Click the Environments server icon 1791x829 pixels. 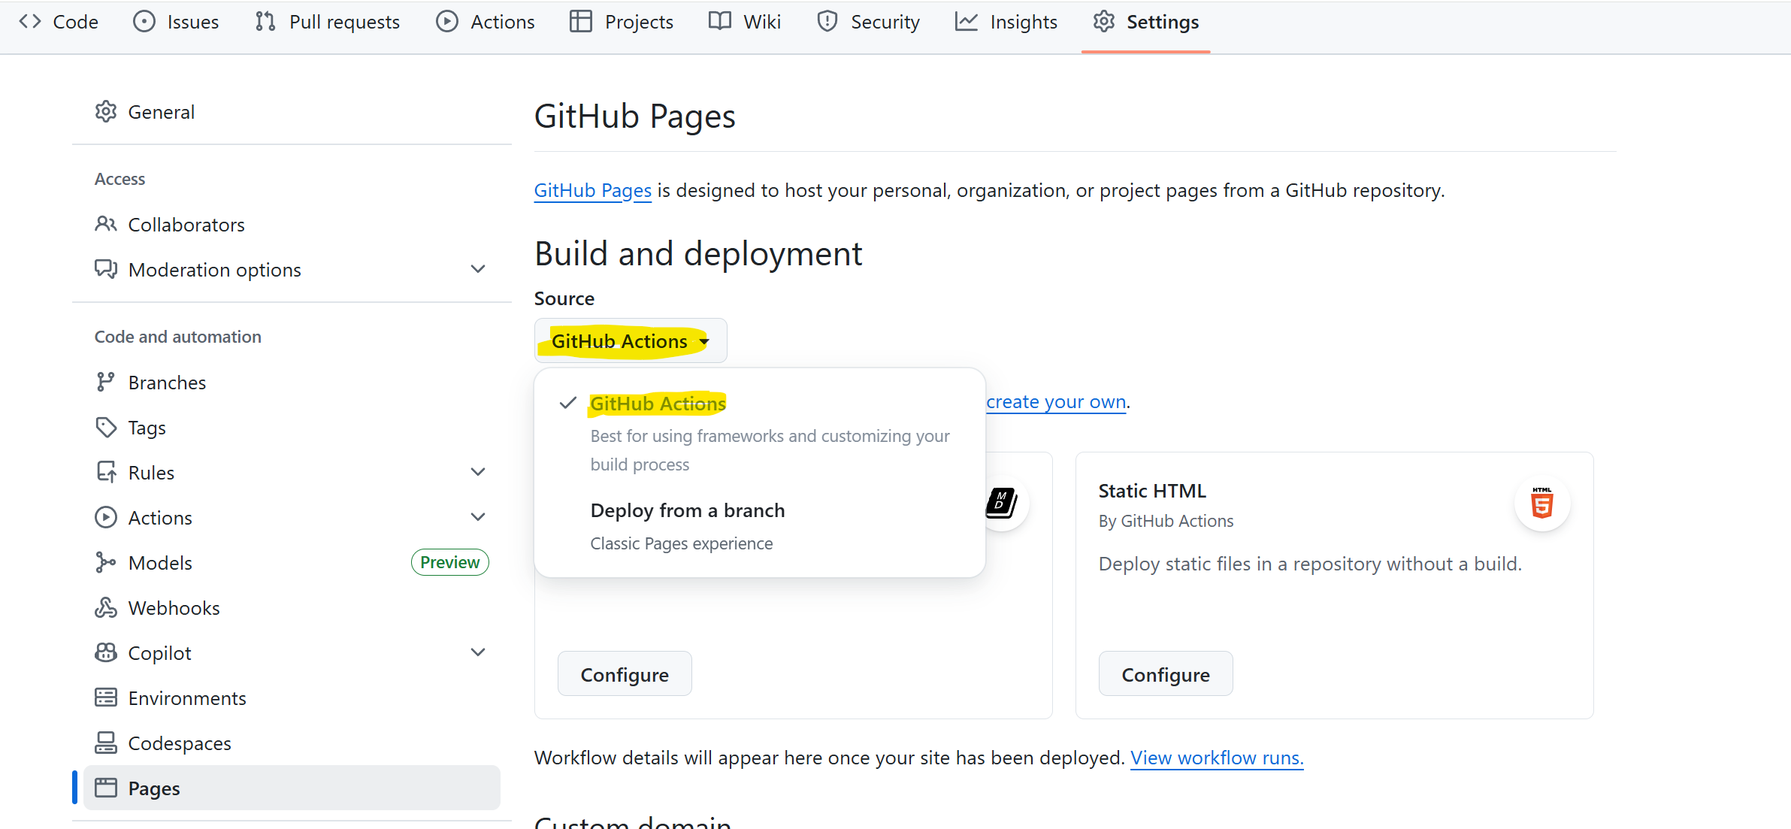pyautogui.click(x=106, y=697)
